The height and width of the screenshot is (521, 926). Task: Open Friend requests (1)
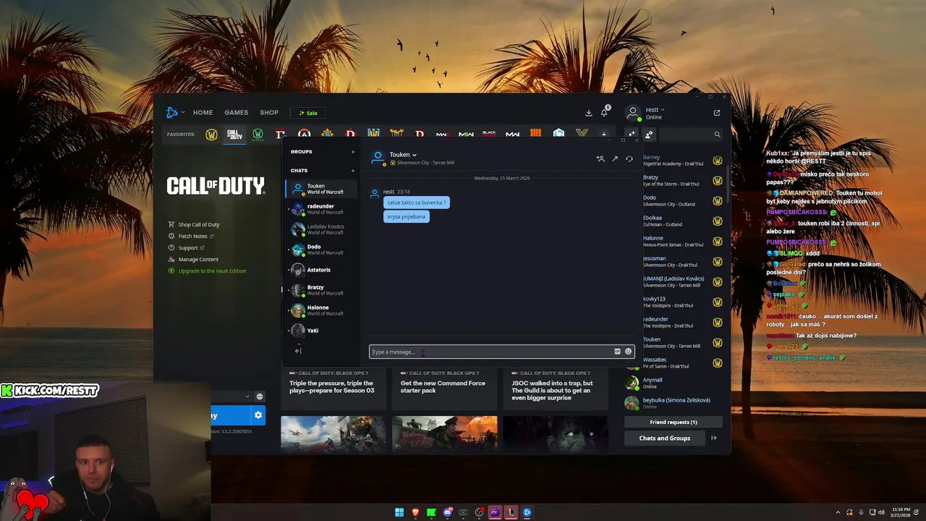click(x=674, y=422)
